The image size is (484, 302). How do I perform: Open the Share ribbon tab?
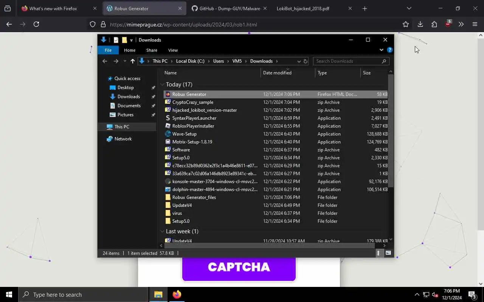coord(152,50)
